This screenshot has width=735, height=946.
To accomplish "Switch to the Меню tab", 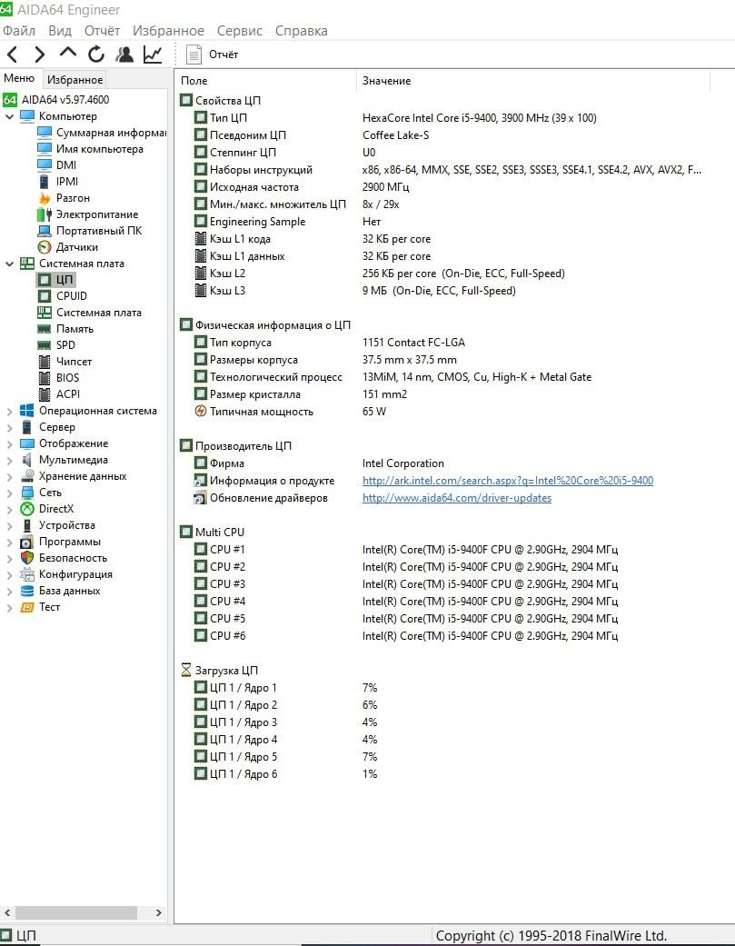I will pyautogui.click(x=19, y=78).
